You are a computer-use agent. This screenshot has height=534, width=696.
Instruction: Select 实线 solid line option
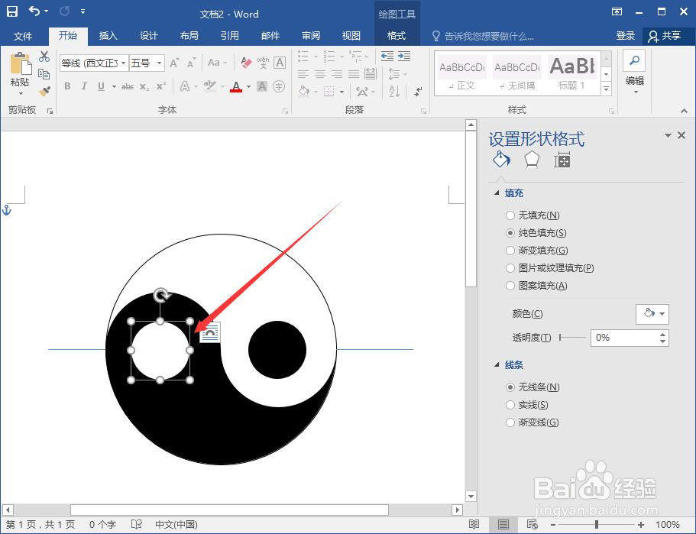510,404
